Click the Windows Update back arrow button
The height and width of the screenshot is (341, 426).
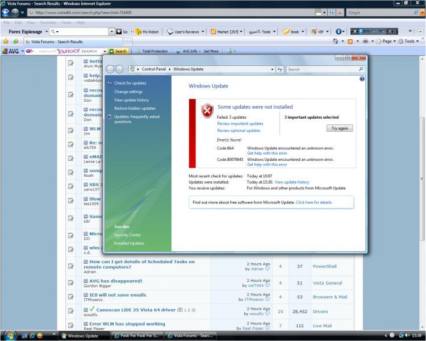coord(110,69)
